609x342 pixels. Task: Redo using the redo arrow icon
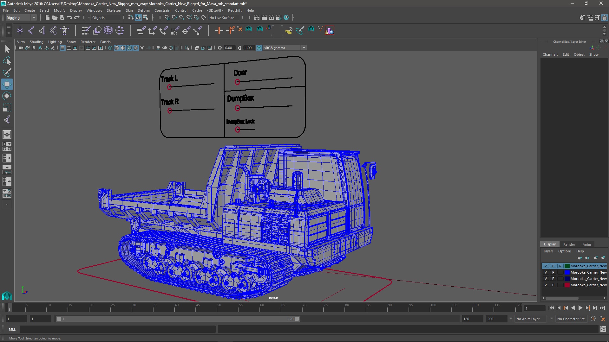pyautogui.click(x=77, y=18)
